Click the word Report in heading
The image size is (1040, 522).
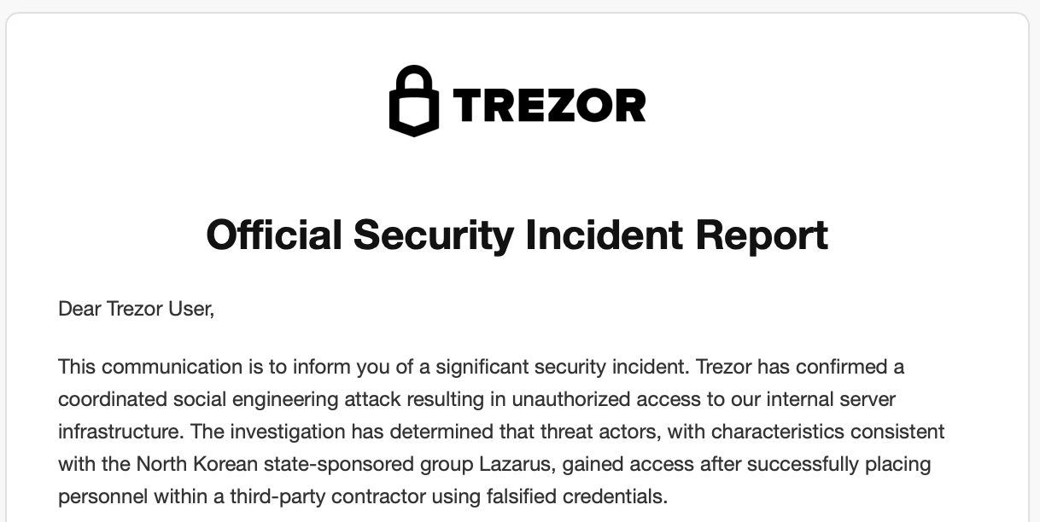coord(762,236)
